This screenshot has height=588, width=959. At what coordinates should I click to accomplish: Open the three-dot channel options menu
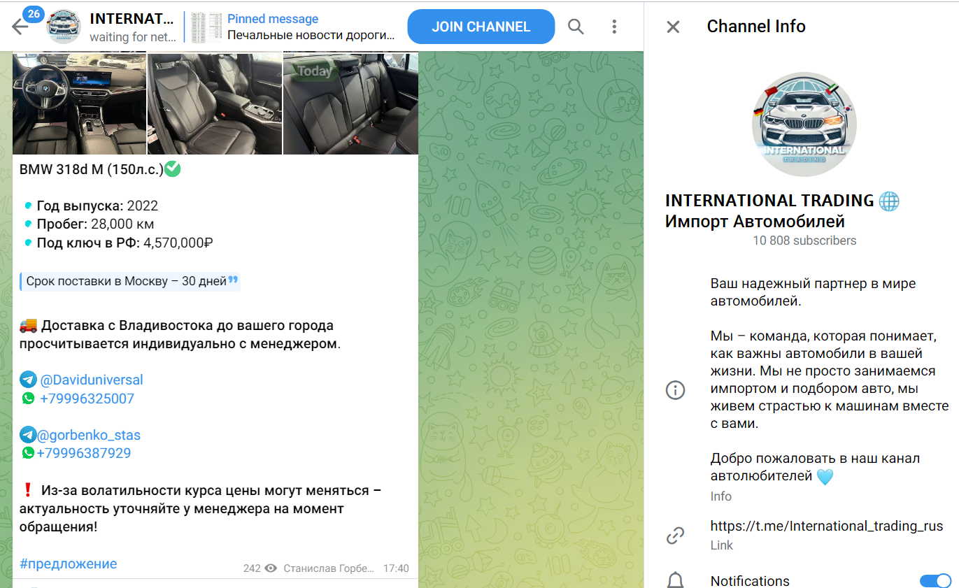(614, 27)
